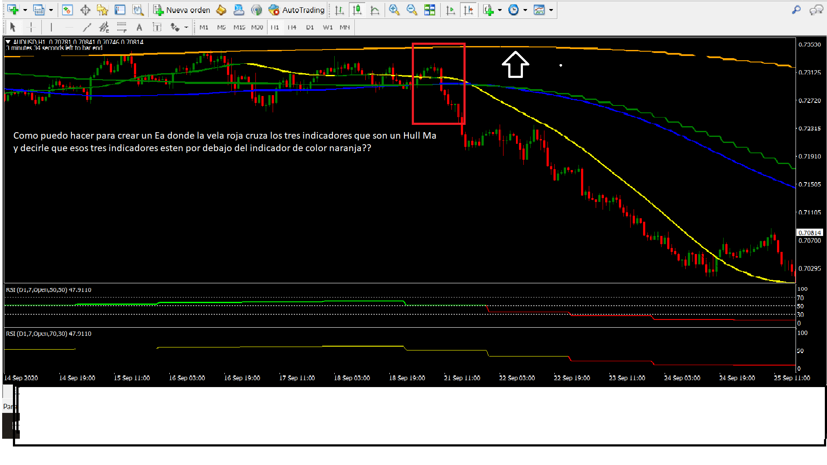Select the text label T tool
The width and height of the screenshot is (827, 465).
(x=157, y=28)
